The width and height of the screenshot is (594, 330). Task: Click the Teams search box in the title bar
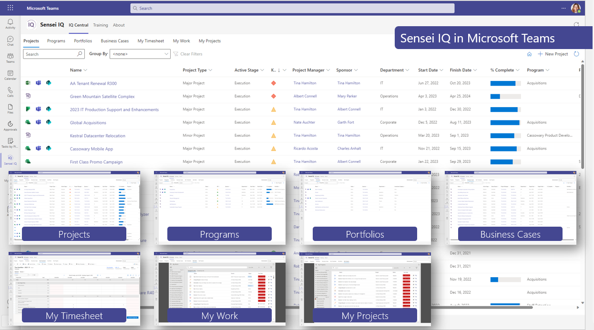pyautogui.click(x=292, y=8)
